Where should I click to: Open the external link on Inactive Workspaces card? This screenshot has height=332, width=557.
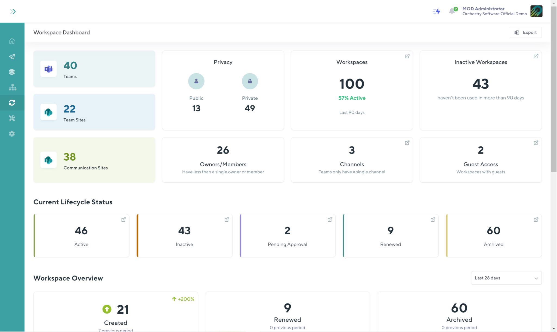coord(536,56)
